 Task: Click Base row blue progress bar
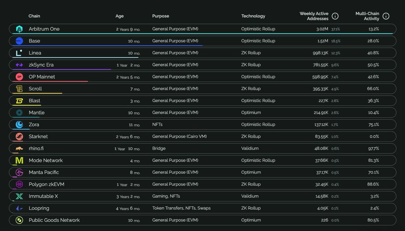tap(108, 46)
